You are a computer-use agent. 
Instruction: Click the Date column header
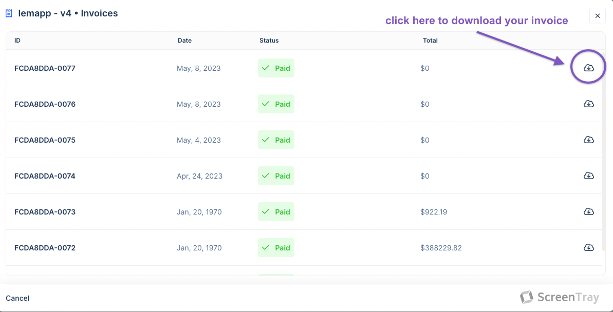pyautogui.click(x=184, y=41)
